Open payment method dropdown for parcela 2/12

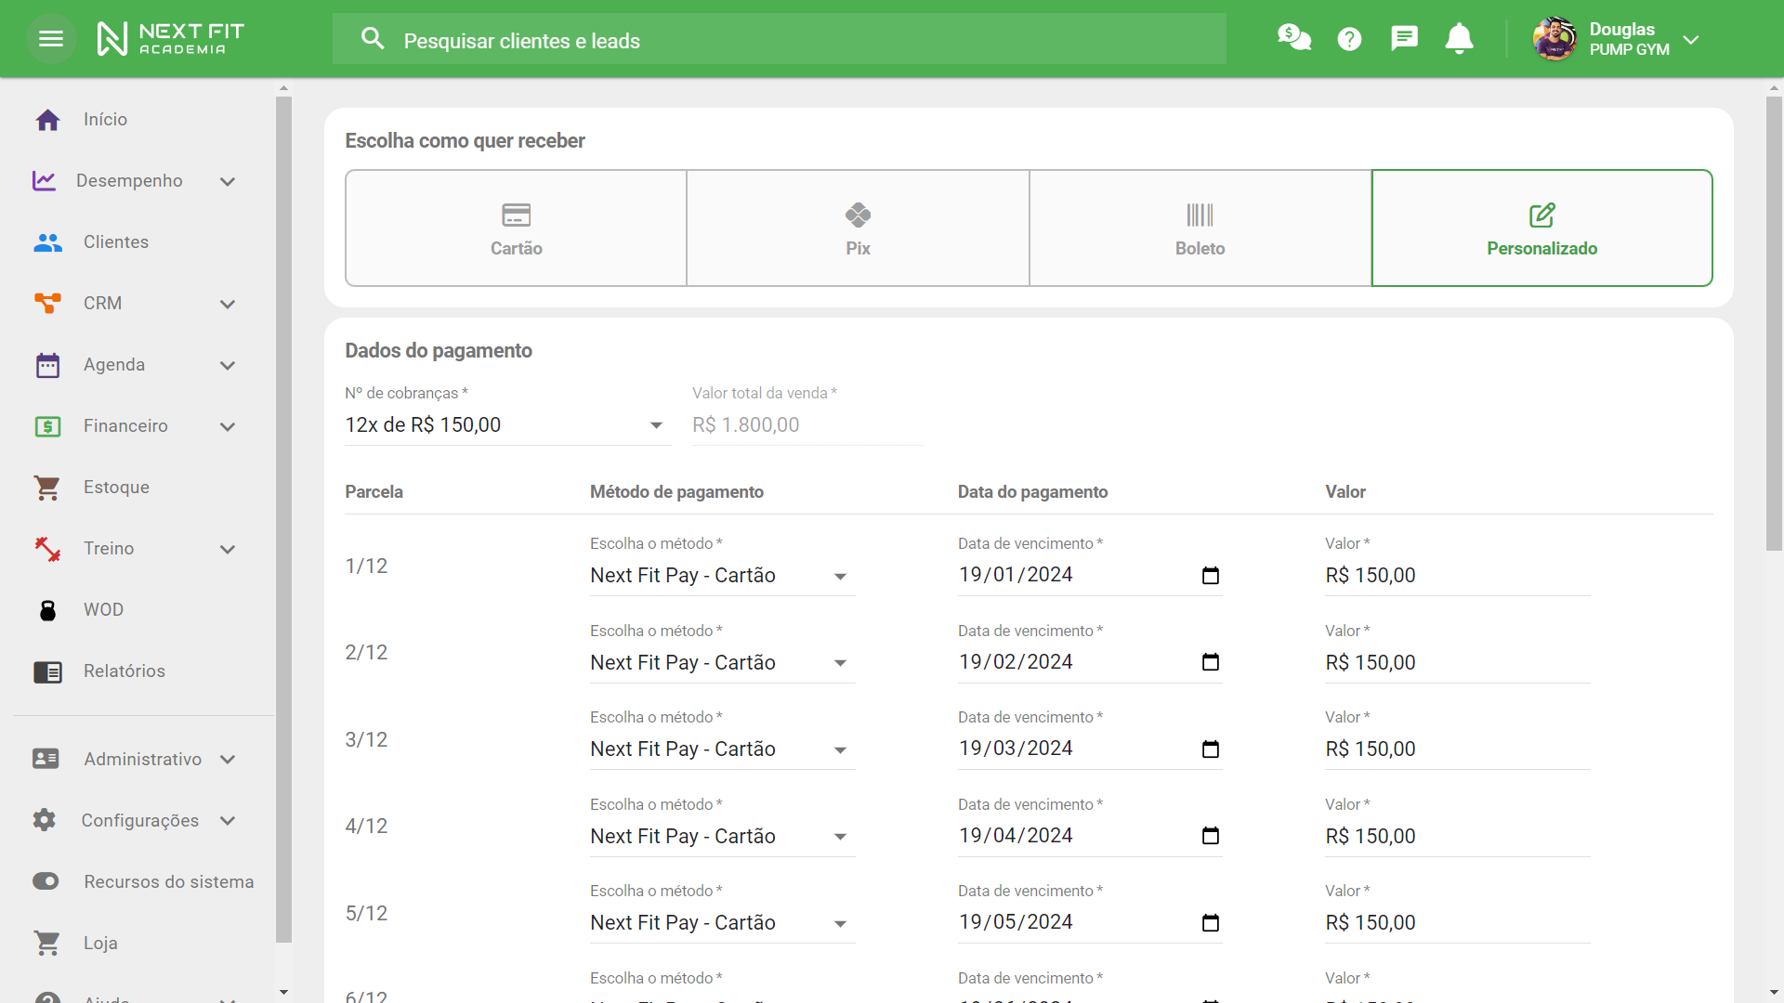pyautogui.click(x=721, y=663)
